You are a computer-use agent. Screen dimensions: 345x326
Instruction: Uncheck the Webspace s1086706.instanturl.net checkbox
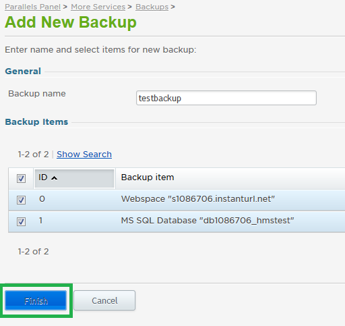(21, 200)
